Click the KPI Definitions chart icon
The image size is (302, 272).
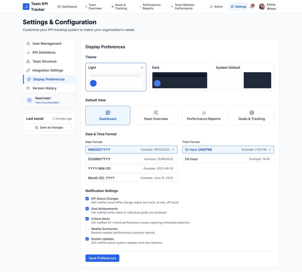[28, 52]
